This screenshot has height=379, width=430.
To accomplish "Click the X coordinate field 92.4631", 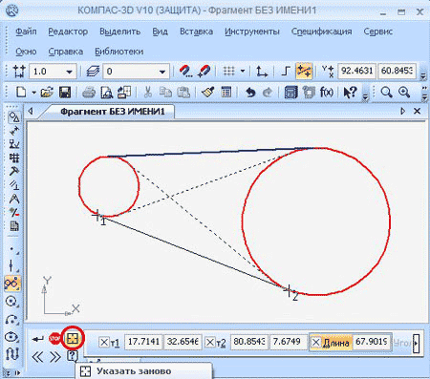I will click(356, 71).
